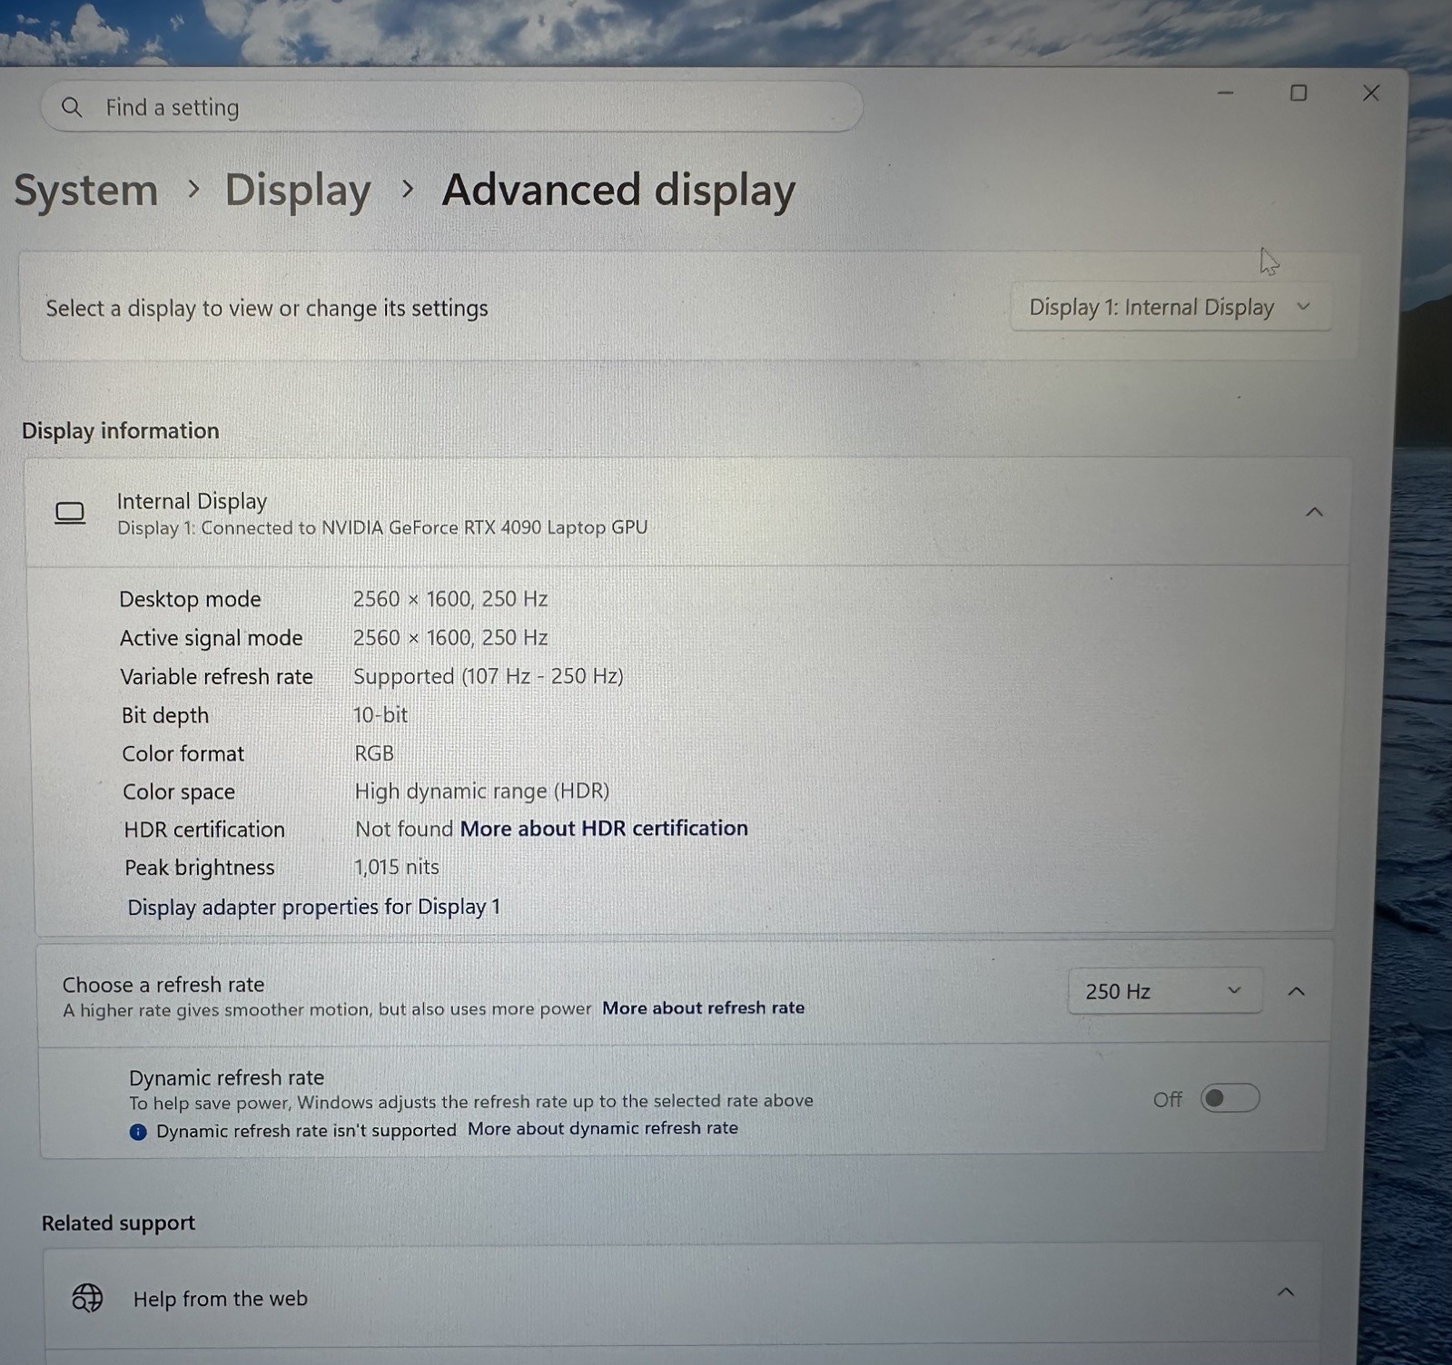Image resolution: width=1452 pixels, height=1365 pixels.
Task: Click the Select a display to view text
Action: coord(267,309)
